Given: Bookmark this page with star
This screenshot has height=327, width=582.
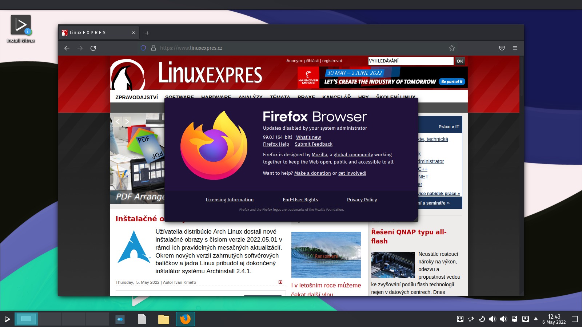Looking at the screenshot, I should (x=452, y=48).
